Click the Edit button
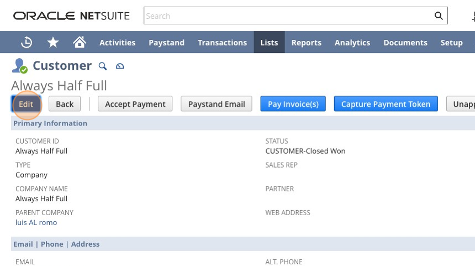 click(x=26, y=104)
